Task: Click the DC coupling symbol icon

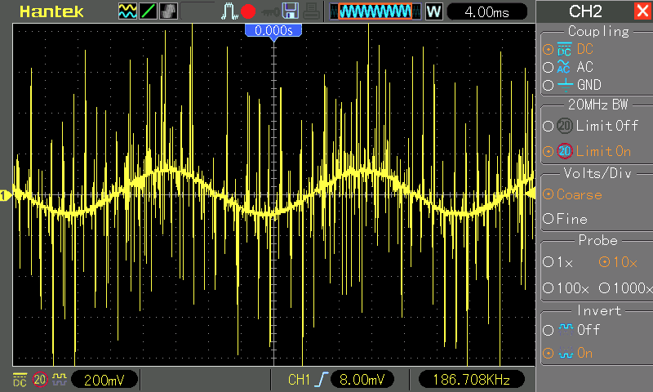Action: (564, 49)
